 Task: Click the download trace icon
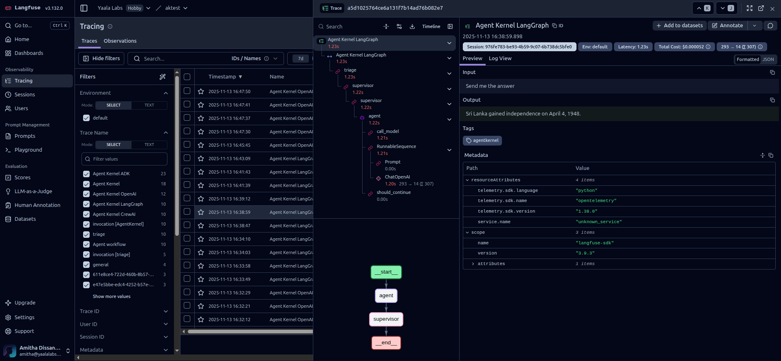coord(412,26)
